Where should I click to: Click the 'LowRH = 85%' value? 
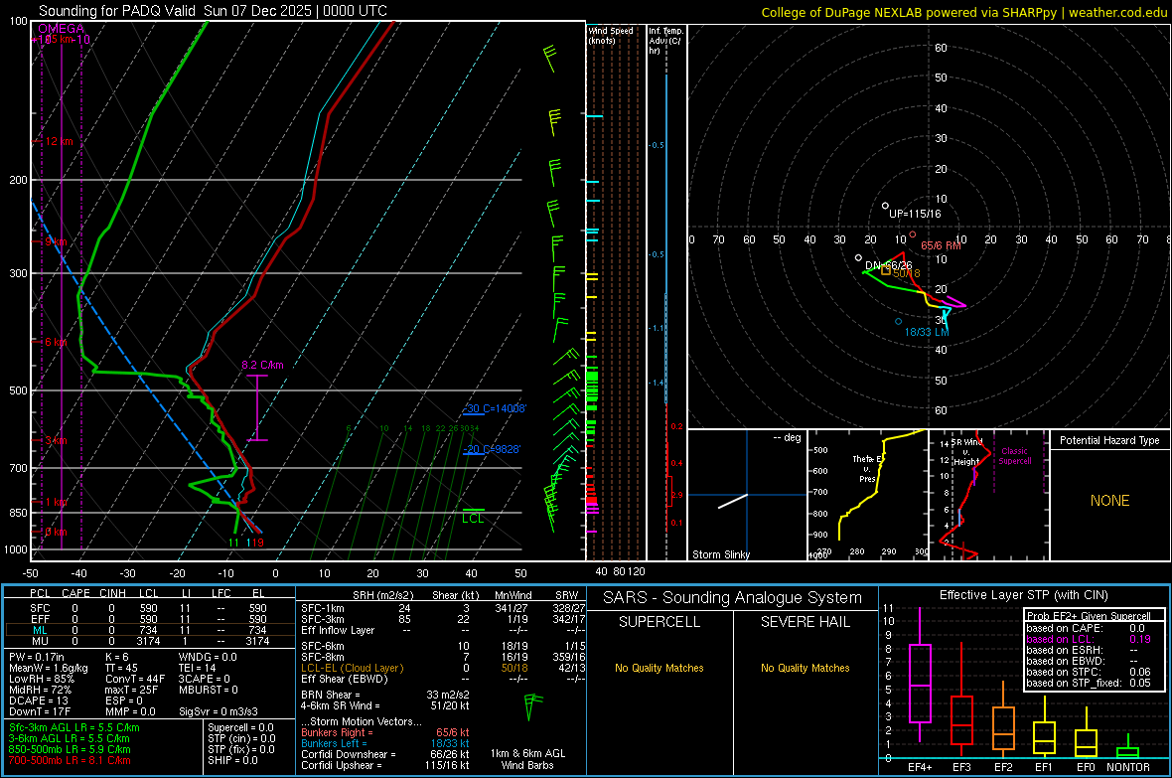point(41,679)
